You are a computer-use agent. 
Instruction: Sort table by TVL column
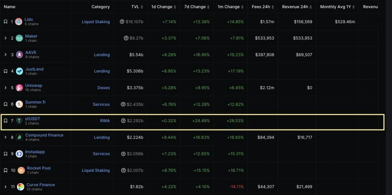(x=137, y=7)
